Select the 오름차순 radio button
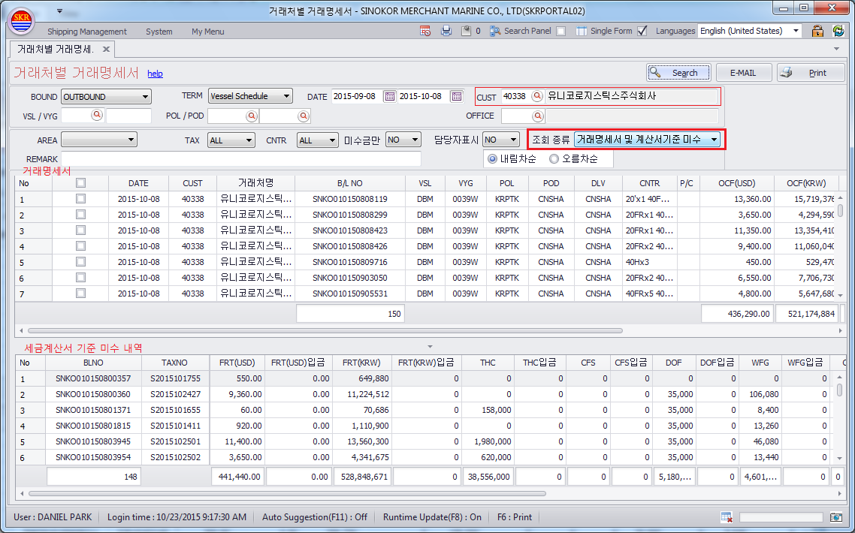This screenshot has height=533, width=855. pos(554,158)
